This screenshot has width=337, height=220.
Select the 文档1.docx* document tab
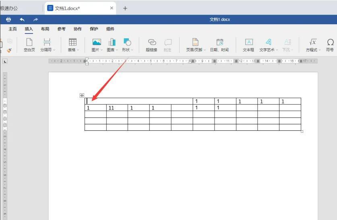81,8
